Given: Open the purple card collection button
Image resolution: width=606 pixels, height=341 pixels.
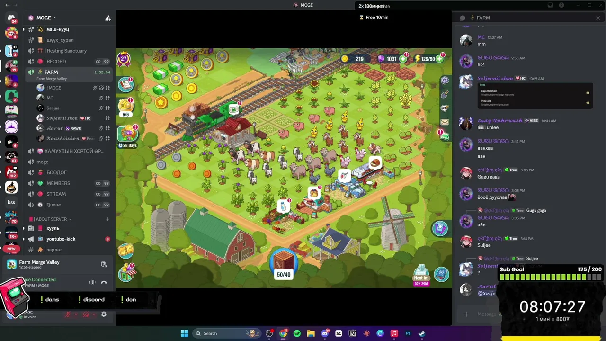Looking at the screenshot, I should point(440,229).
